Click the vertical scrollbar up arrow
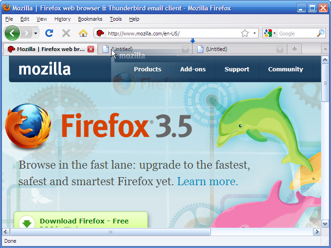 coord(325,60)
